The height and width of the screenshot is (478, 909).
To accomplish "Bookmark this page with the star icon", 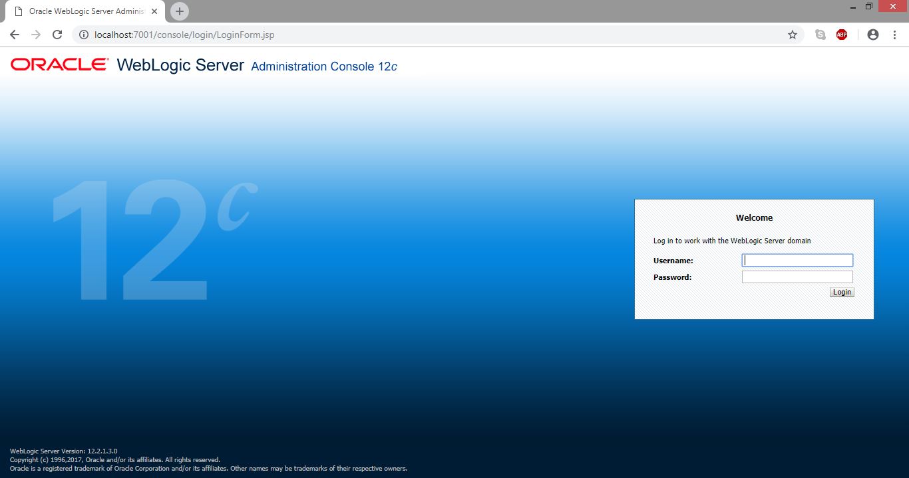I will pos(792,35).
